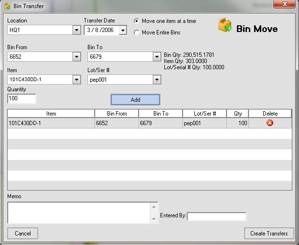This screenshot has width=299, height=245.
Task: Click the Bin Move box icon
Action: 225,25
